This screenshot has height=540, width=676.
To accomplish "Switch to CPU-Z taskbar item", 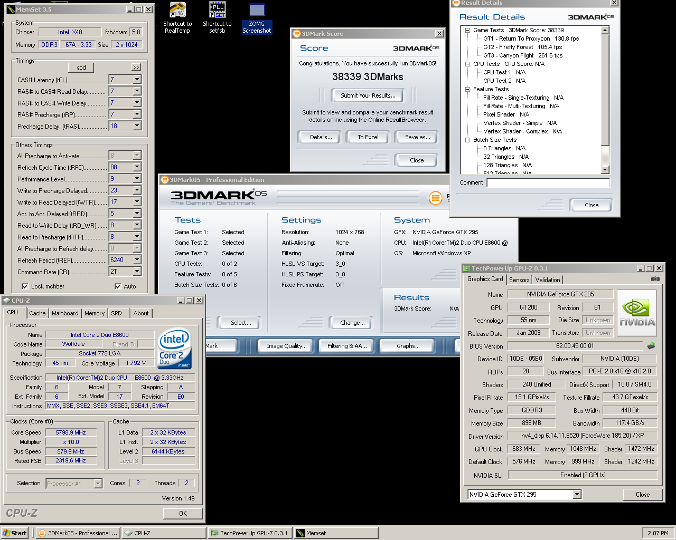I will pos(164,533).
